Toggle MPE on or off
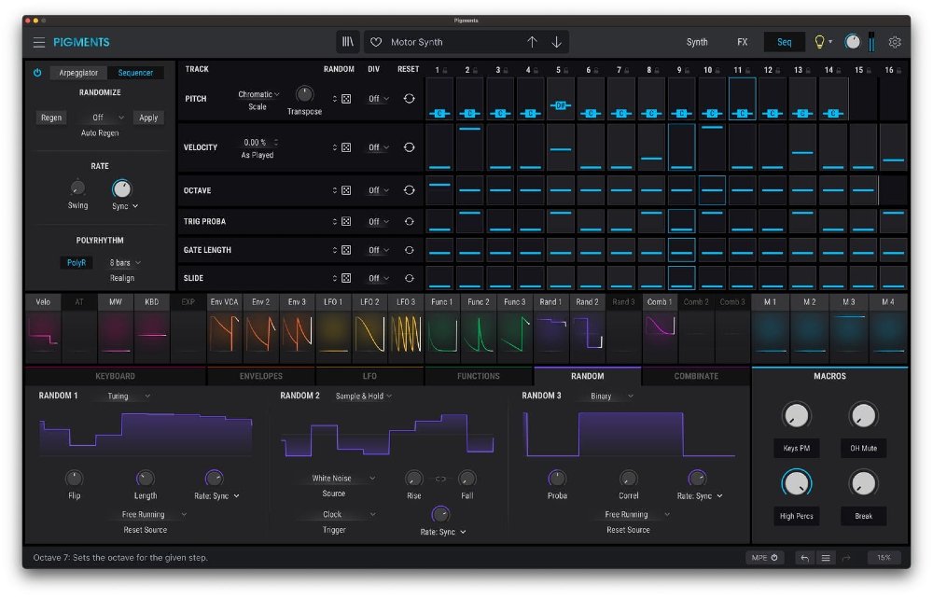This screenshot has height=598, width=933. pyautogui.click(x=763, y=558)
